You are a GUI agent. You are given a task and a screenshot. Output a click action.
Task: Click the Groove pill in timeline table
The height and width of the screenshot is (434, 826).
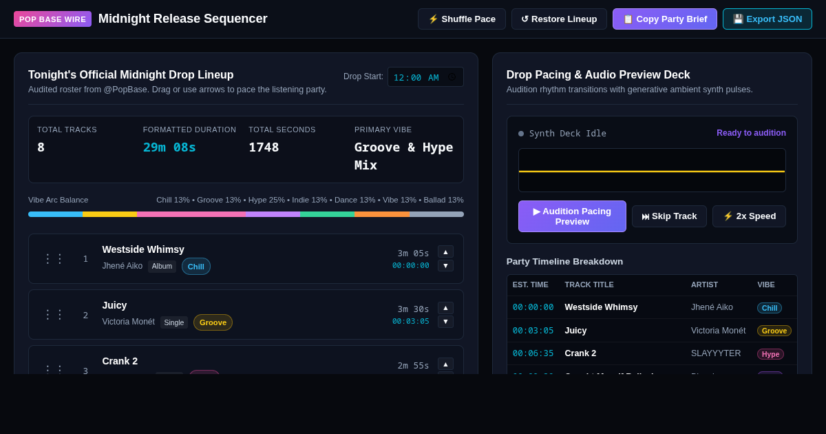(774, 331)
